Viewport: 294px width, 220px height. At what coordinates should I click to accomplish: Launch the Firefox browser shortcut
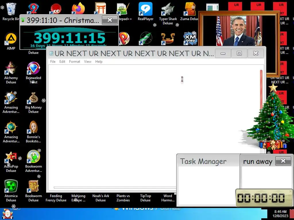[x=78, y=8]
